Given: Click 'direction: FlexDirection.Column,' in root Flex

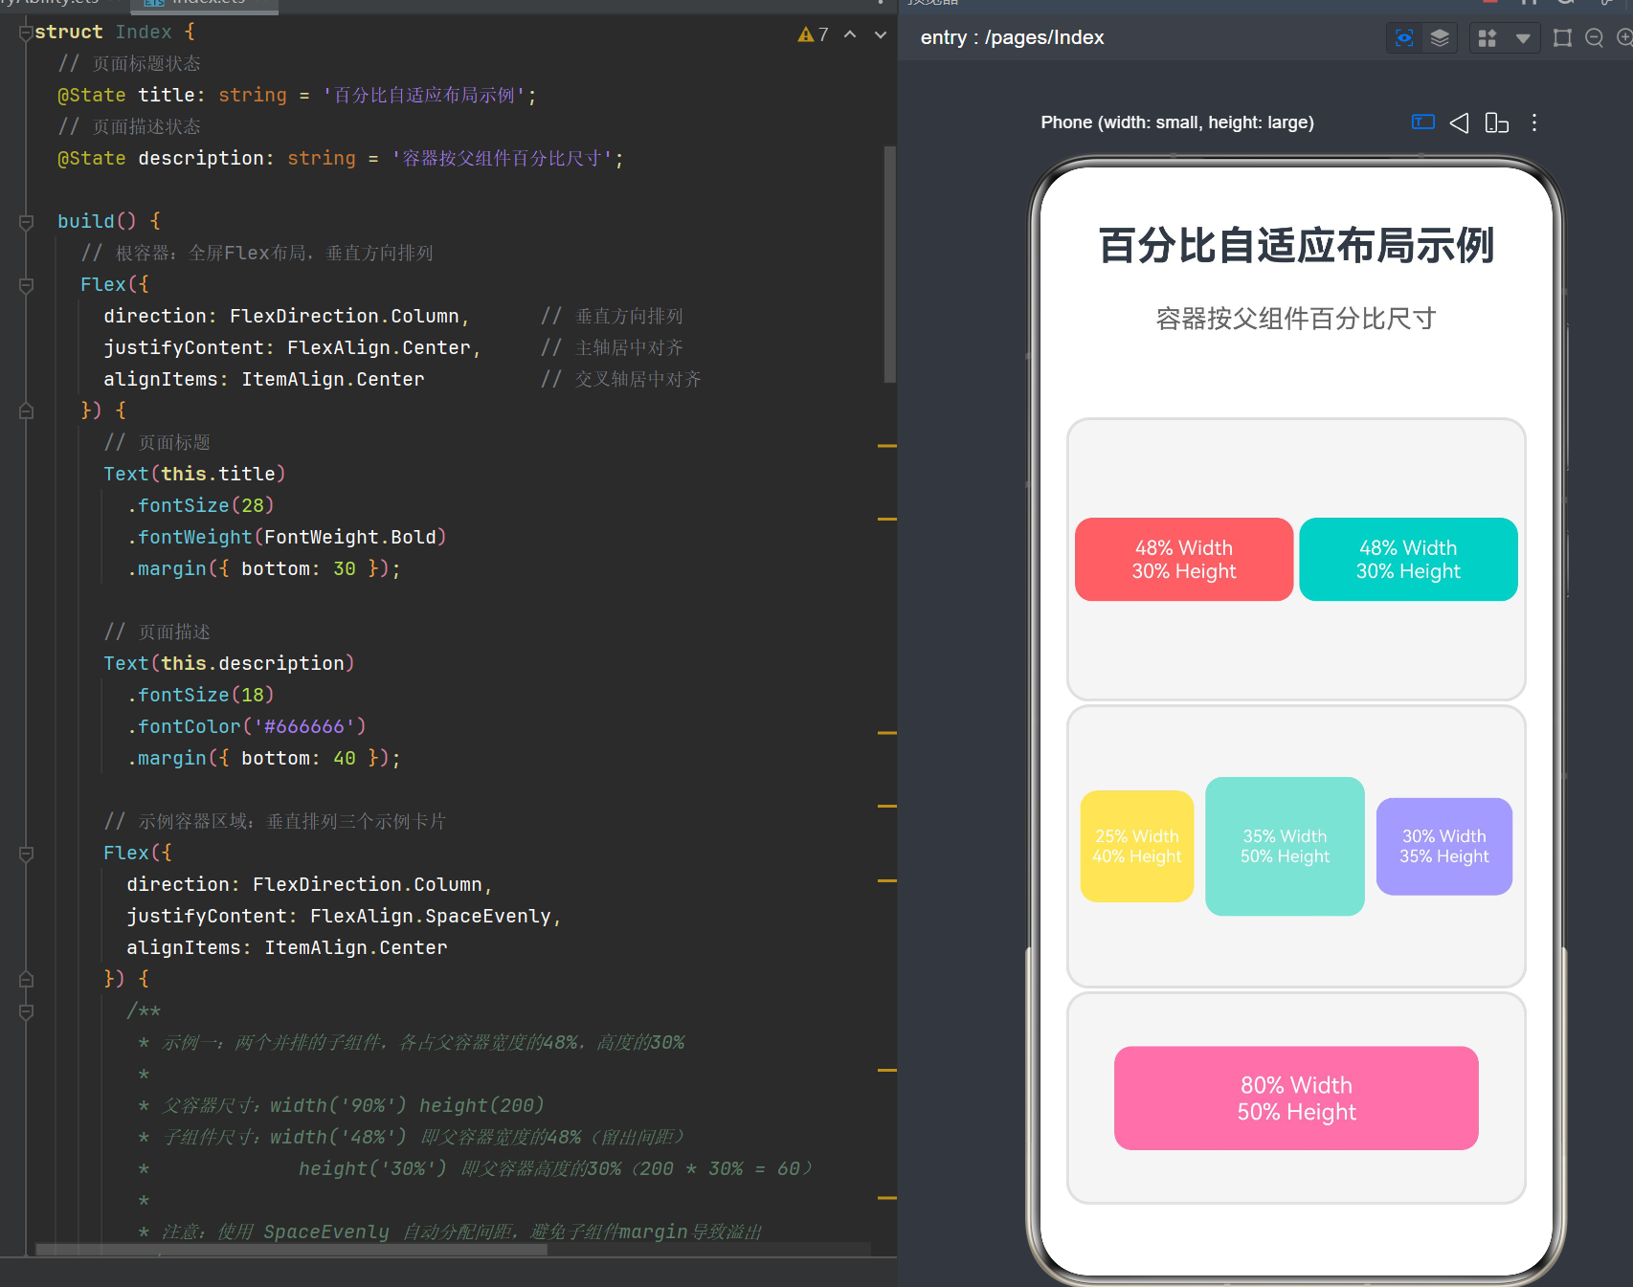Looking at the screenshot, I should pos(286,317).
